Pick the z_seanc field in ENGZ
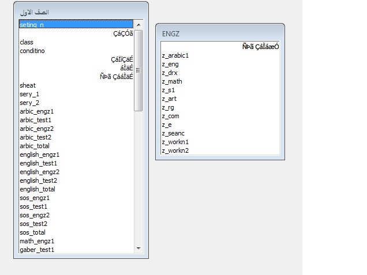Screen dimensions: 367x275 click(174, 133)
